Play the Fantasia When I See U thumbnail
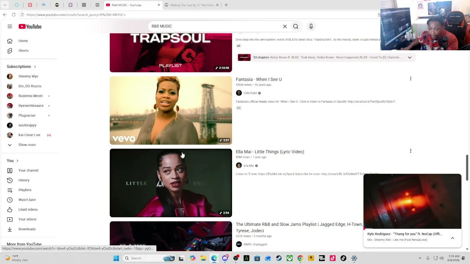The height and width of the screenshot is (264, 470). click(x=171, y=110)
